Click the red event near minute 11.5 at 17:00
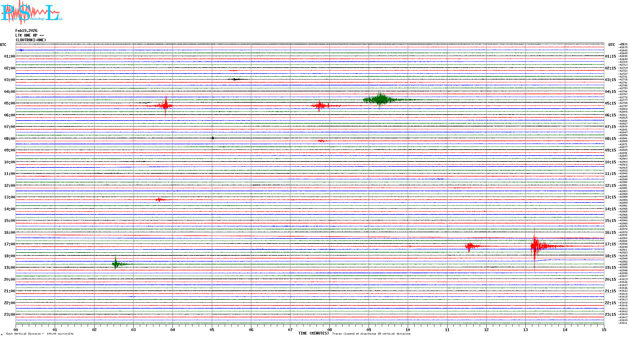Image resolution: width=629 pixels, height=338 pixels. pos(469,246)
